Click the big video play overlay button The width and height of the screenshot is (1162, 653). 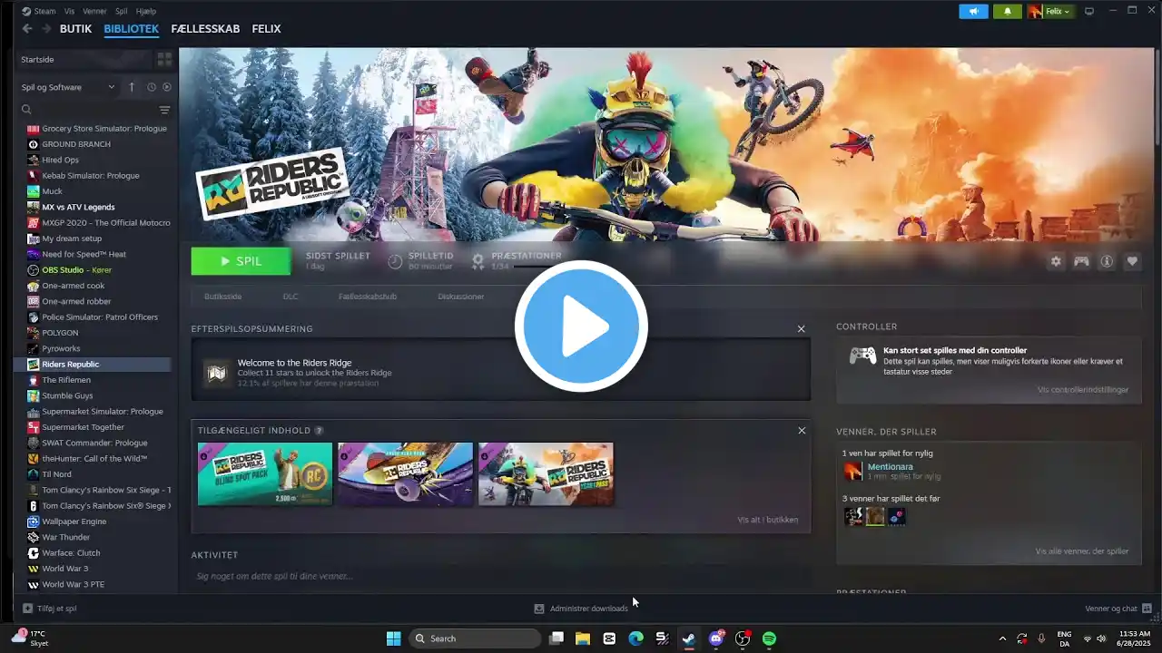point(581,326)
